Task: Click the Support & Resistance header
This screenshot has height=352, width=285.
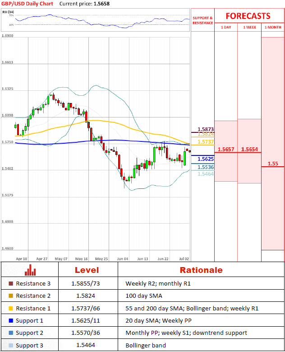Action: 202,20
